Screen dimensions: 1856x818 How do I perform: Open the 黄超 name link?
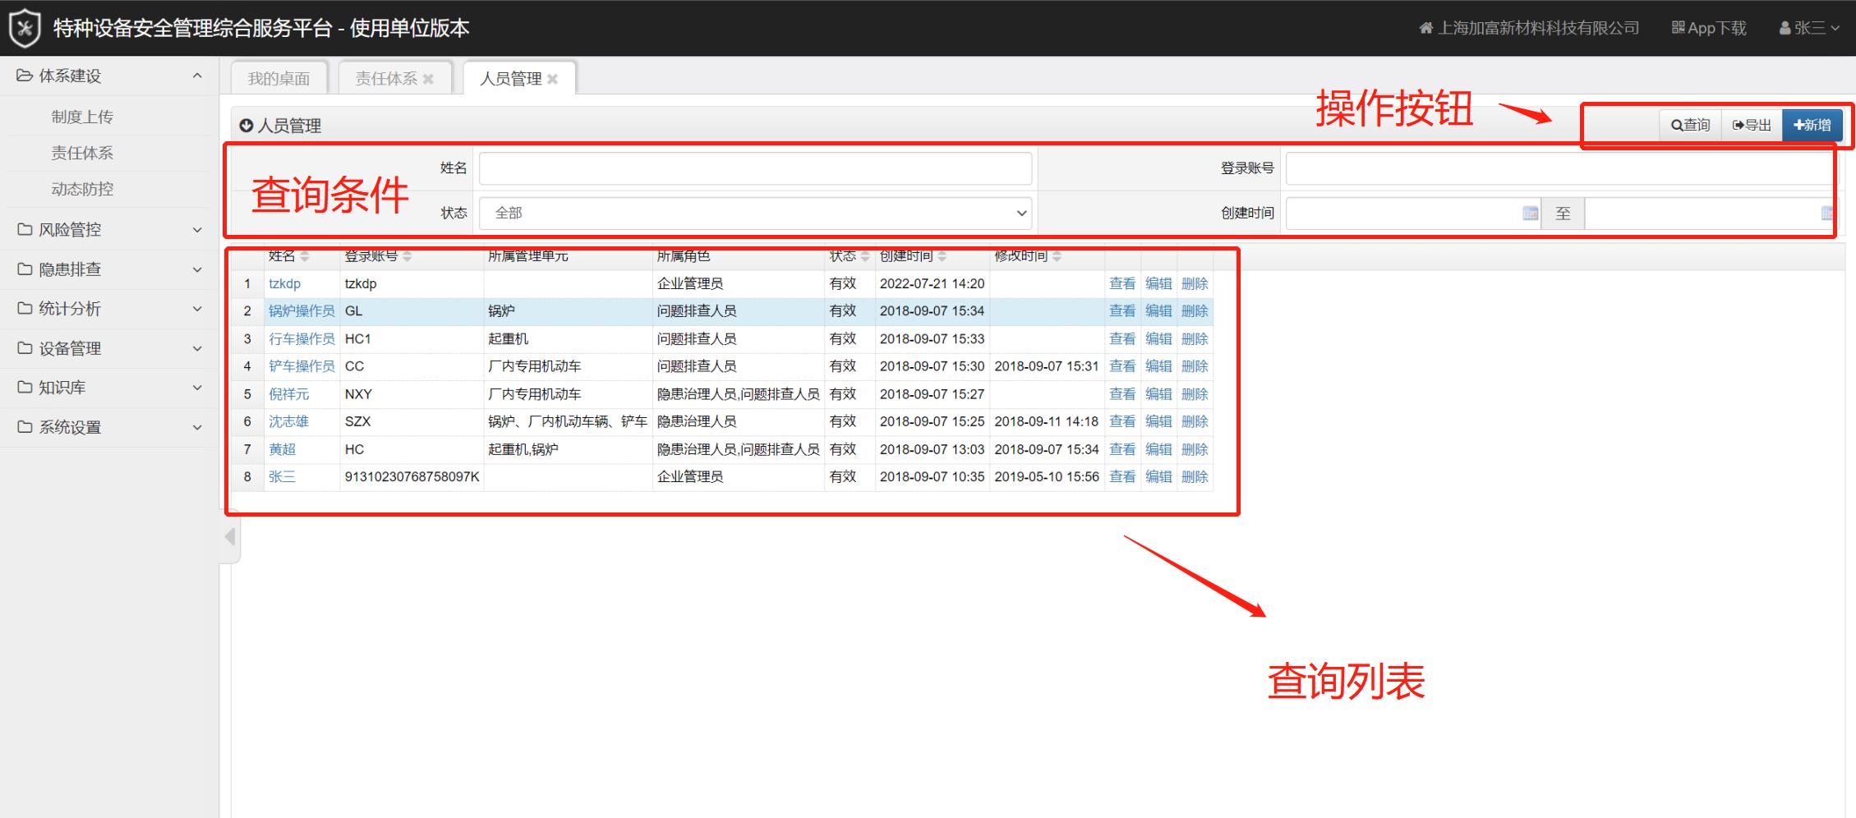pos(282,449)
